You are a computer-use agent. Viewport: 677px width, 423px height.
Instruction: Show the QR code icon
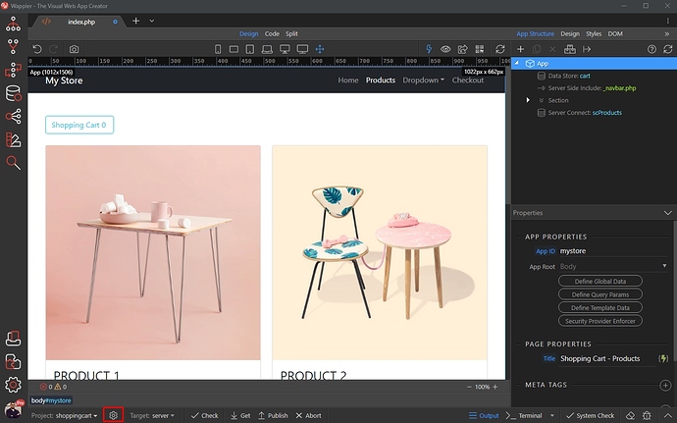pyautogui.click(x=479, y=49)
